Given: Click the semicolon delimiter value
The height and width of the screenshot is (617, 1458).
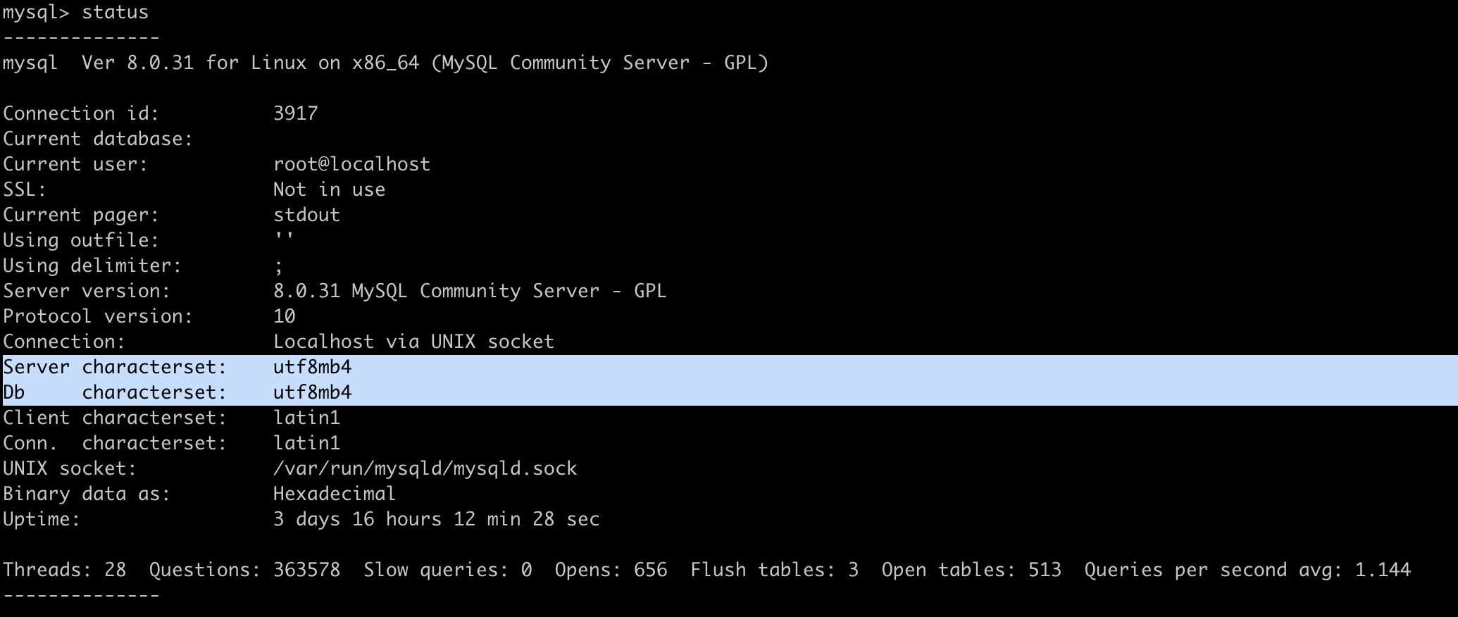Looking at the screenshot, I should pos(279,267).
